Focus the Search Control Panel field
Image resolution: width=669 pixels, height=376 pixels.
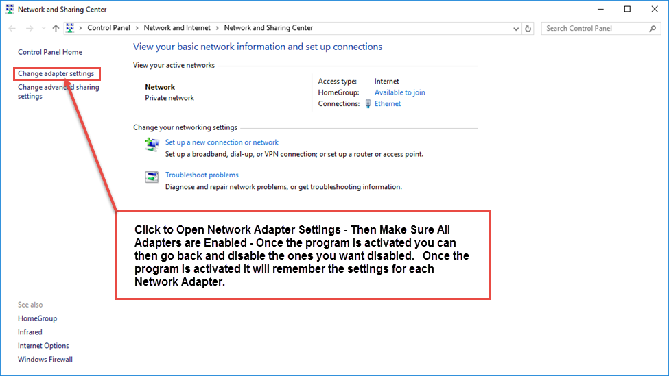(x=601, y=29)
